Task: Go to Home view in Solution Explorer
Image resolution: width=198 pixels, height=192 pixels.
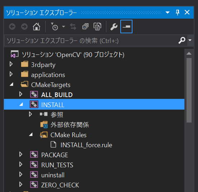Action: point(37,27)
